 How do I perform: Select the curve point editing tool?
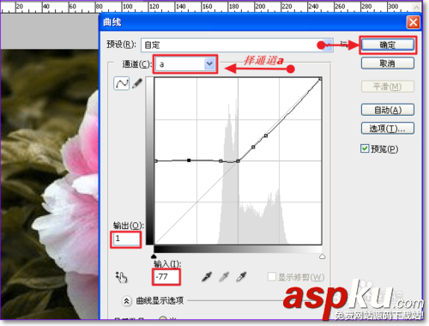(122, 83)
